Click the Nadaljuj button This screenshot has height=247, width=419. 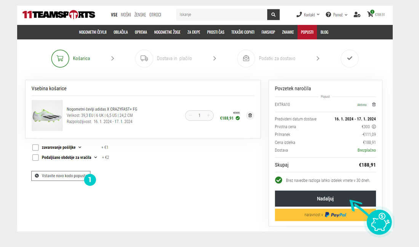[x=325, y=198]
